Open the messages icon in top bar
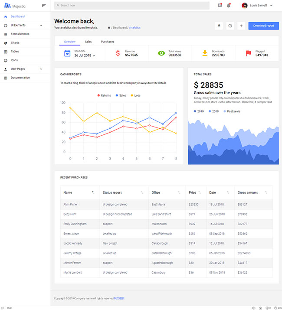 [220, 6]
